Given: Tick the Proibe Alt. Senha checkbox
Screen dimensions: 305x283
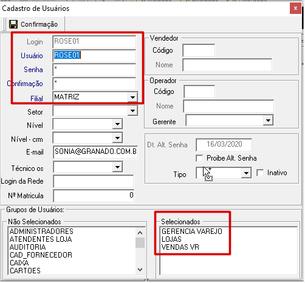Looking at the screenshot, I should point(199,158).
